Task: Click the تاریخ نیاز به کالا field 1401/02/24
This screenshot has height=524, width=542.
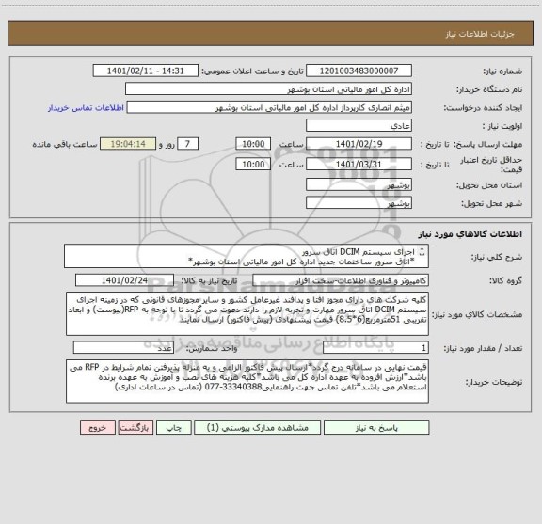Action: 124,280
